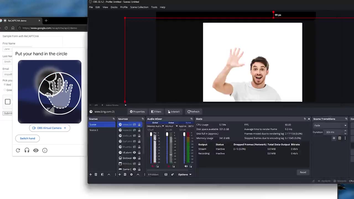The height and width of the screenshot is (199, 354).
Task: Go to the browser home page
Action: (13, 28)
